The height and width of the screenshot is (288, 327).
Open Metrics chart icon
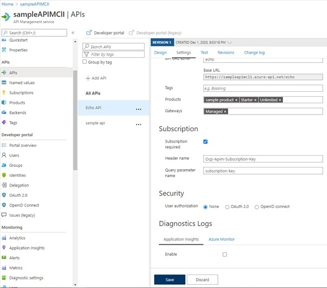tap(4, 268)
